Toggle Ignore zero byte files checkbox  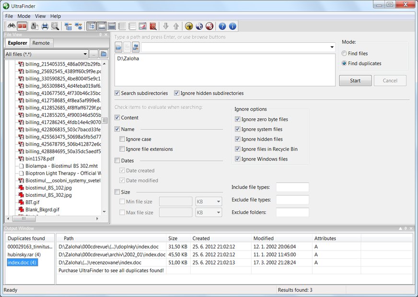tap(238, 119)
